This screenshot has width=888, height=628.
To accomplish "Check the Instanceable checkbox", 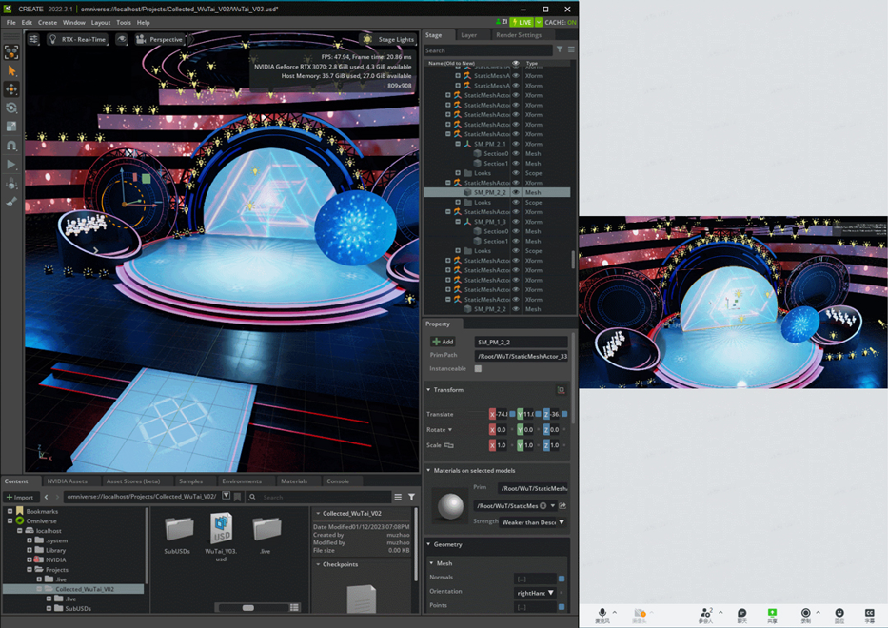I will pos(478,368).
